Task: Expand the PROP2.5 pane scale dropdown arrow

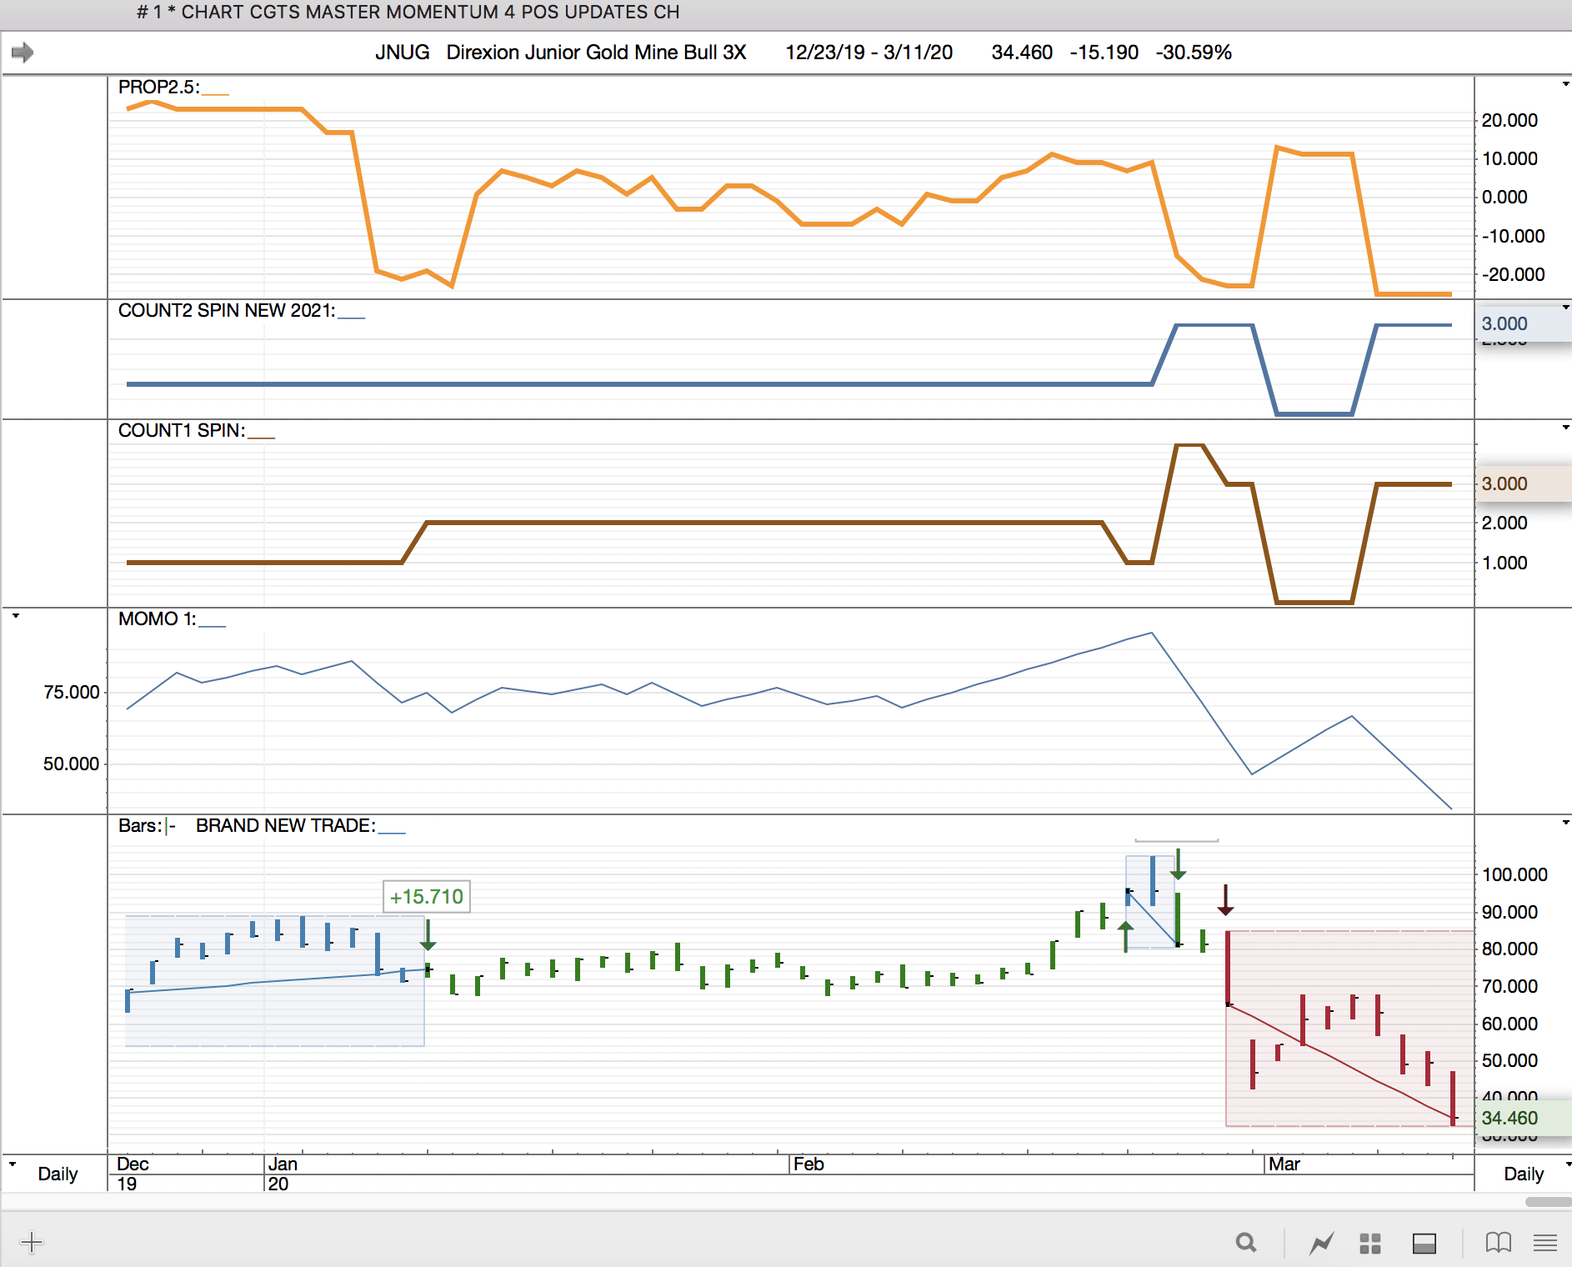Action: [1565, 84]
